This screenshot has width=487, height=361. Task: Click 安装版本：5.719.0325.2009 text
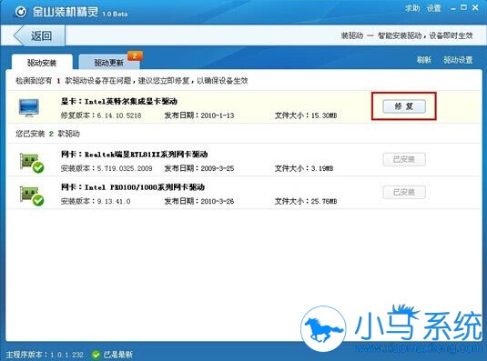pyautogui.click(x=107, y=168)
